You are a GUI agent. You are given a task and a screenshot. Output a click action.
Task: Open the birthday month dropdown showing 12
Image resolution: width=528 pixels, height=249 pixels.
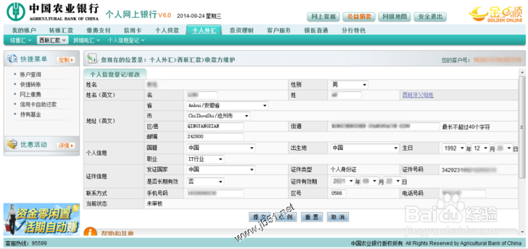(480, 148)
